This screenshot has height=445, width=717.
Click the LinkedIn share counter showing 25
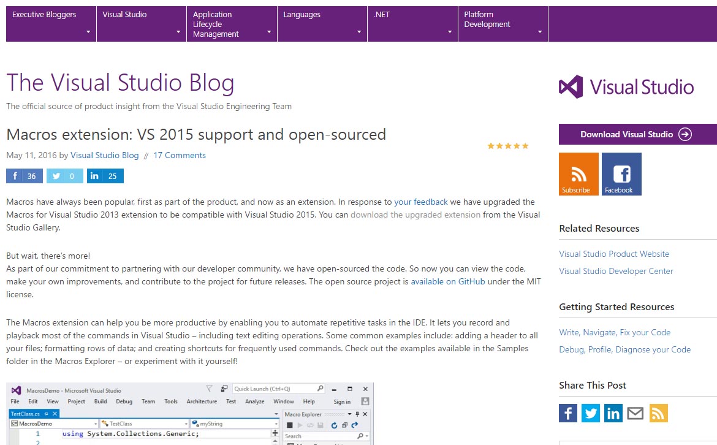click(105, 176)
